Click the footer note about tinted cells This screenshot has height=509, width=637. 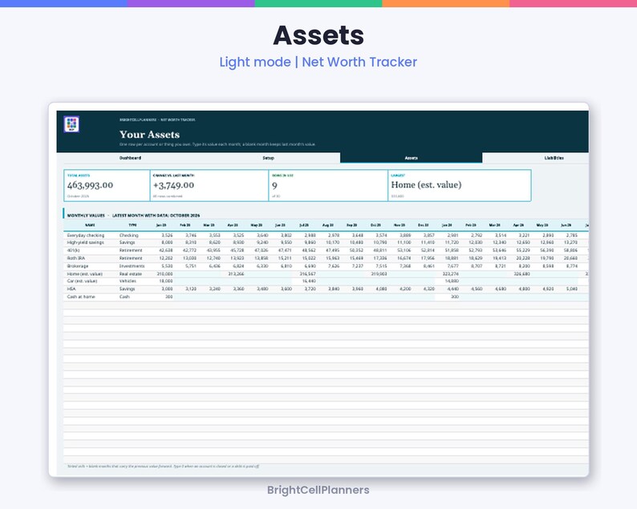click(x=163, y=467)
